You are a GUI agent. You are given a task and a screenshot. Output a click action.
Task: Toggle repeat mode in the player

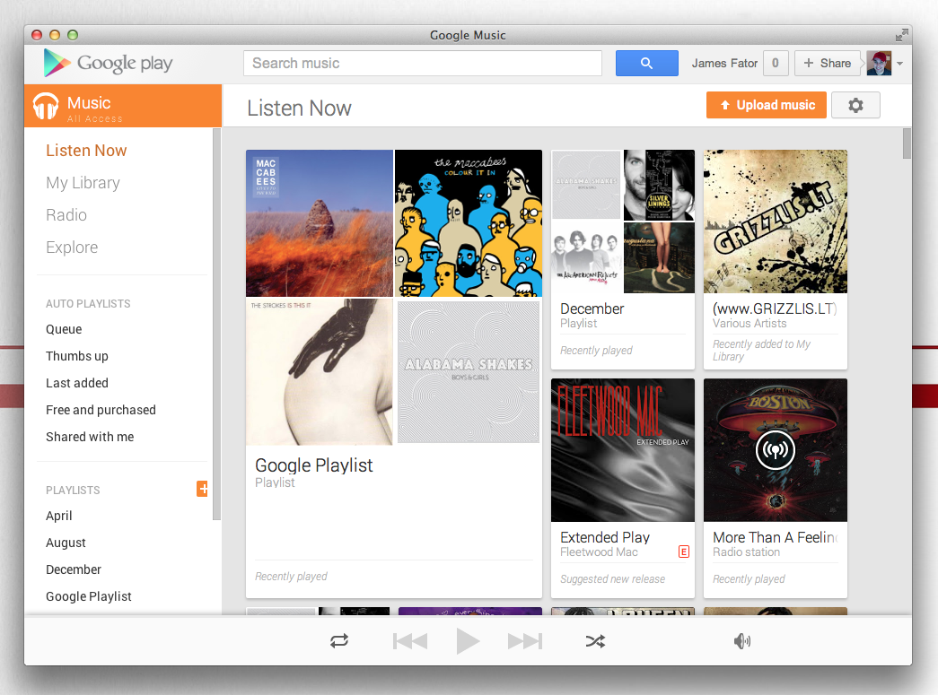click(x=339, y=641)
